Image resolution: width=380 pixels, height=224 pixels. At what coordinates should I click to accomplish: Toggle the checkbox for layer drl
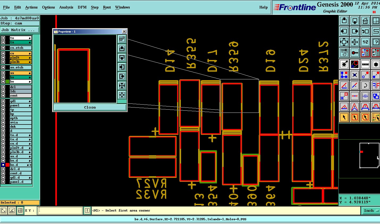click(3, 87)
